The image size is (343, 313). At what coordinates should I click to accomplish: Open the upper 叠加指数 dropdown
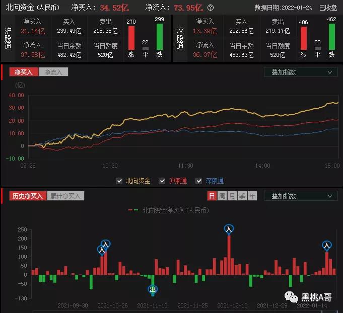(x=301, y=72)
